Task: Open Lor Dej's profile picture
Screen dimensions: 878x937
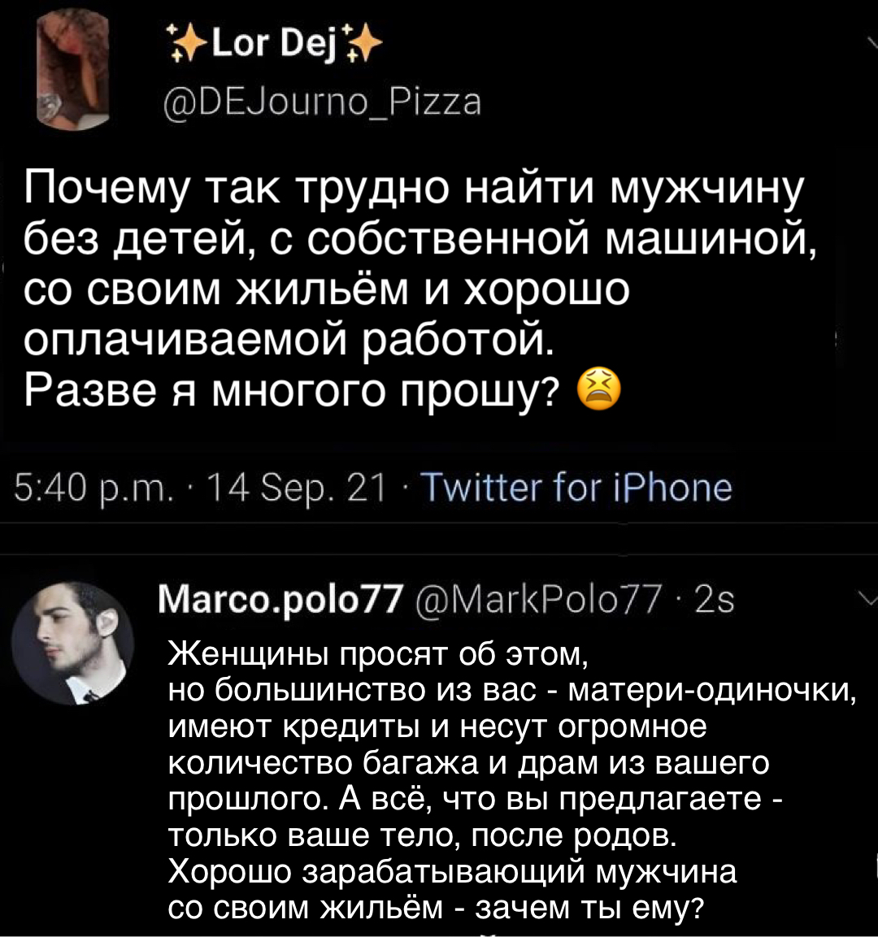Action: click(x=74, y=71)
